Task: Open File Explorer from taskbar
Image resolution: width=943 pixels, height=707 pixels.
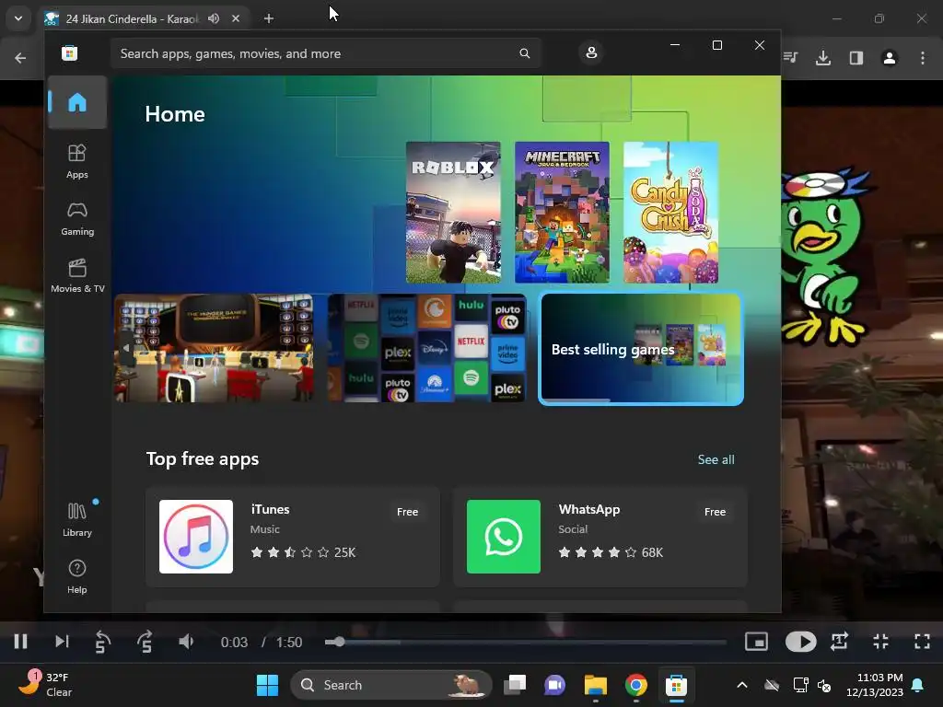Action: pyautogui.click(x=596, y=685)
